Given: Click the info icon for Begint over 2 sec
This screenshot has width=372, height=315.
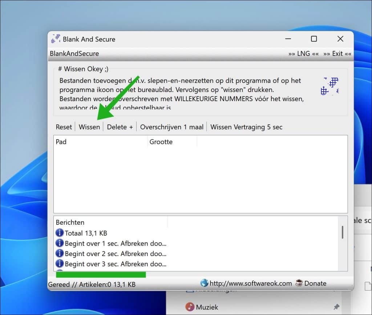Looking at the screenshot, I should point(60,253).
